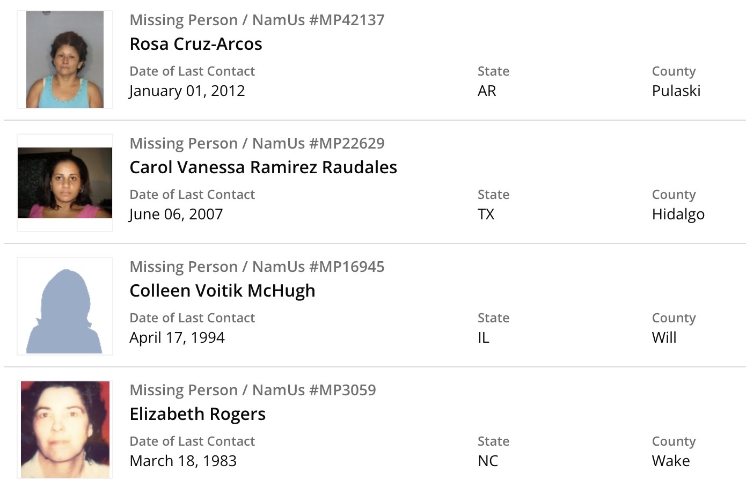746x487 pixels.
Task: Click the photo beside Carol Vanessa Ramirez Raudales
Action: pyautogui.click(x=65, y=183)
